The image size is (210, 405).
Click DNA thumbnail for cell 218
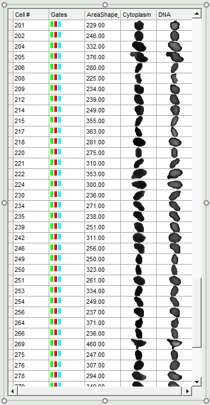[175, 142]
